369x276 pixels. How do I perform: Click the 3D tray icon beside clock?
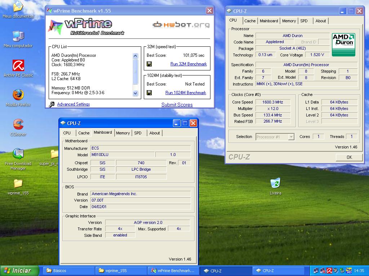[348, 271]
